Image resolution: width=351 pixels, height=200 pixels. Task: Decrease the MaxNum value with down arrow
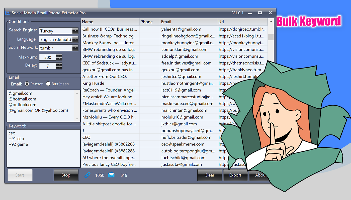click(59, 59)
